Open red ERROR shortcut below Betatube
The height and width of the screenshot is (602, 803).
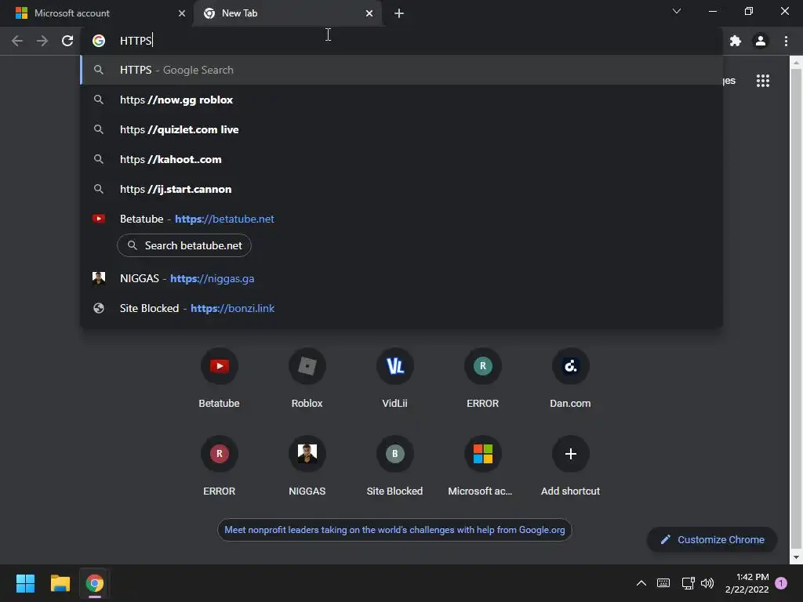220,466
